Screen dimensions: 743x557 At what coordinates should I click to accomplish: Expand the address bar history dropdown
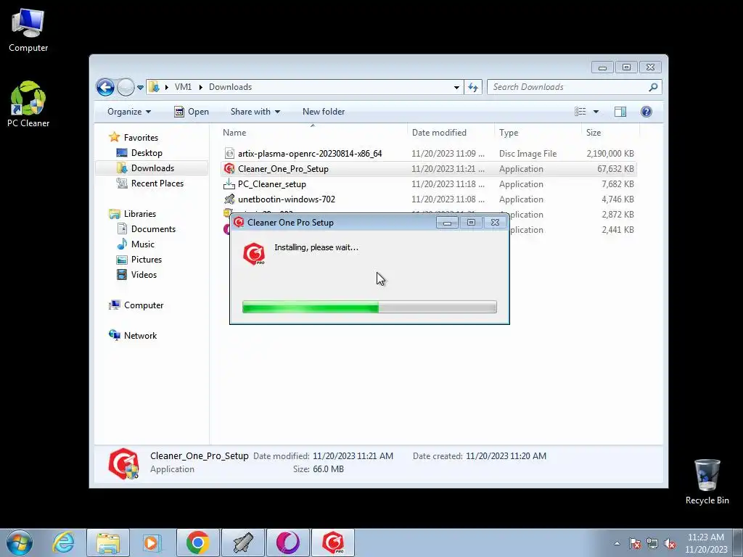tap(456, 87)
